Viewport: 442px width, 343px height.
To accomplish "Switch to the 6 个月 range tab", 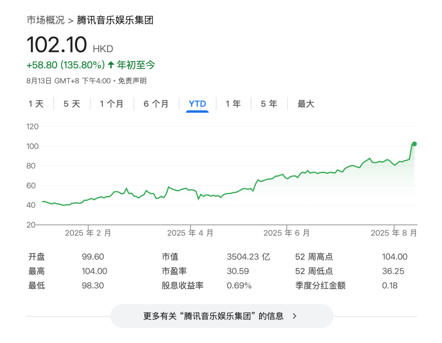I will coord(156,104).
